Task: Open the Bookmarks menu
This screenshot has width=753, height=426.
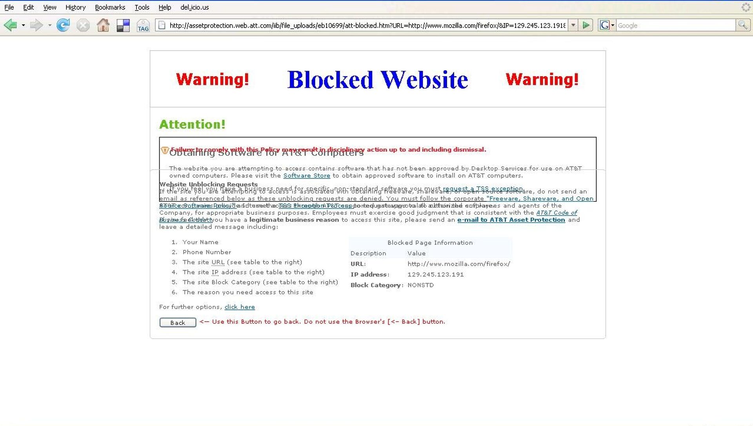Action: (x=110, y=7)
